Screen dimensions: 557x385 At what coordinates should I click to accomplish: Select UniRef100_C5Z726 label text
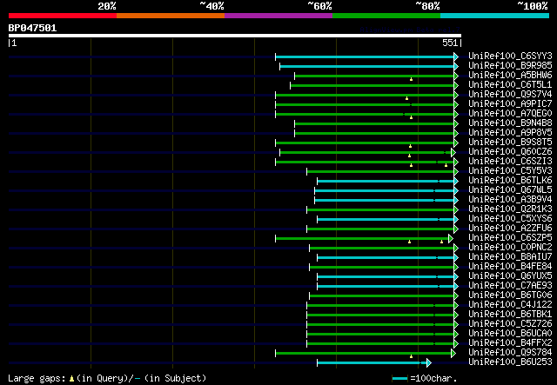click(510, 324)
